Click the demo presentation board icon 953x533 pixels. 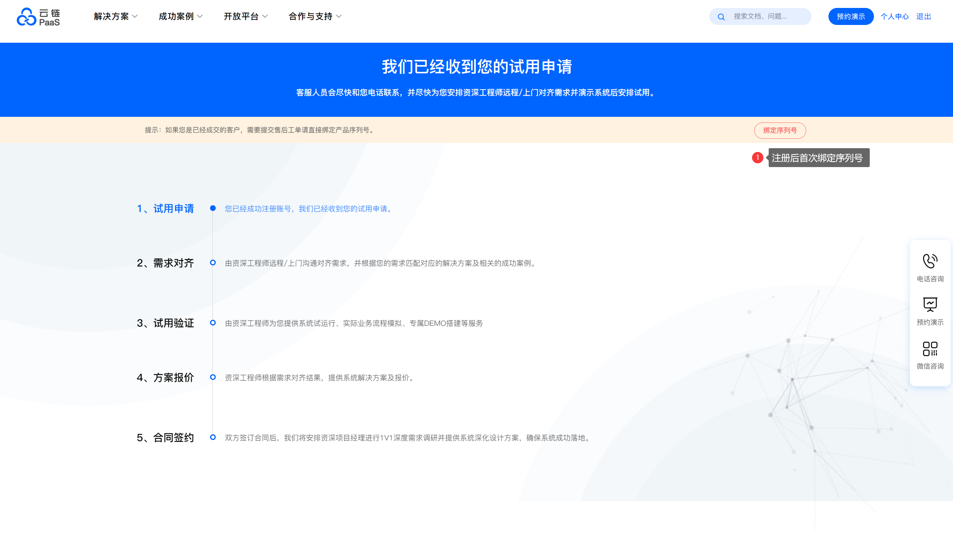tap(930, 304)
